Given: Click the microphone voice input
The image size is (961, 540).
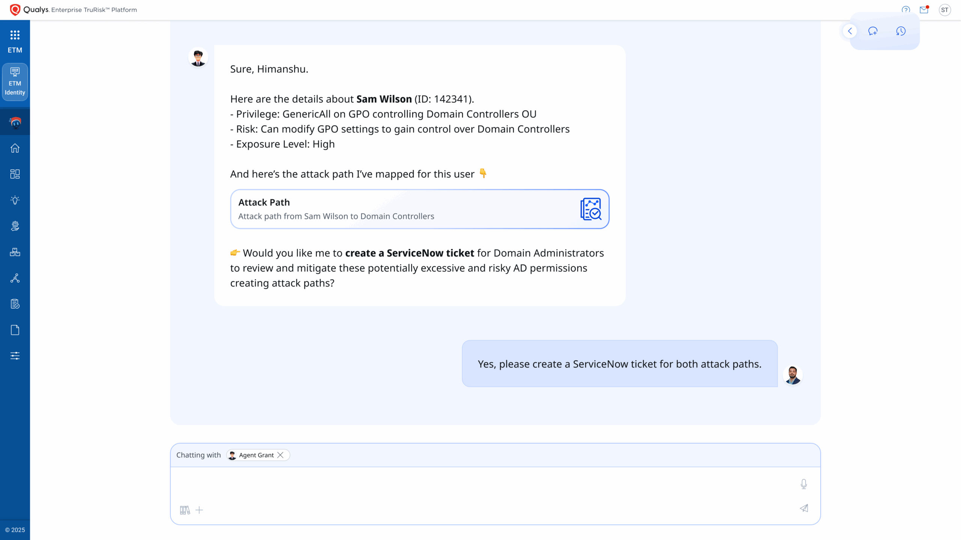Looking at the screenshot, I should click(x=804, y=484).
